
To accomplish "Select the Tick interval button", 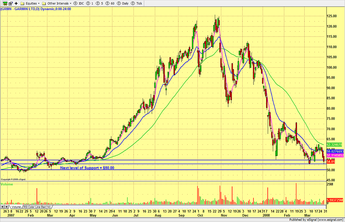I will pos(136,3).
